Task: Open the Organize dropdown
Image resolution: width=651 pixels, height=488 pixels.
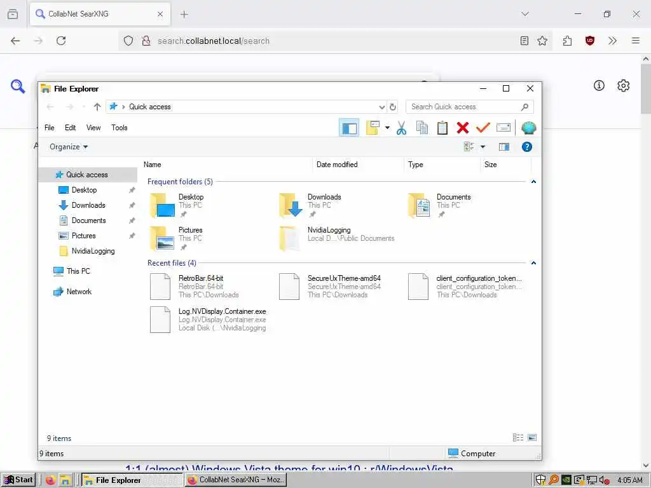Action: click(x=69, y=147)
